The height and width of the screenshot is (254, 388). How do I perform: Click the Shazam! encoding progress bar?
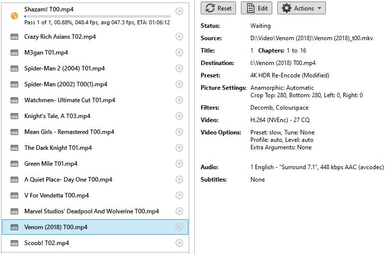(97, 16)
